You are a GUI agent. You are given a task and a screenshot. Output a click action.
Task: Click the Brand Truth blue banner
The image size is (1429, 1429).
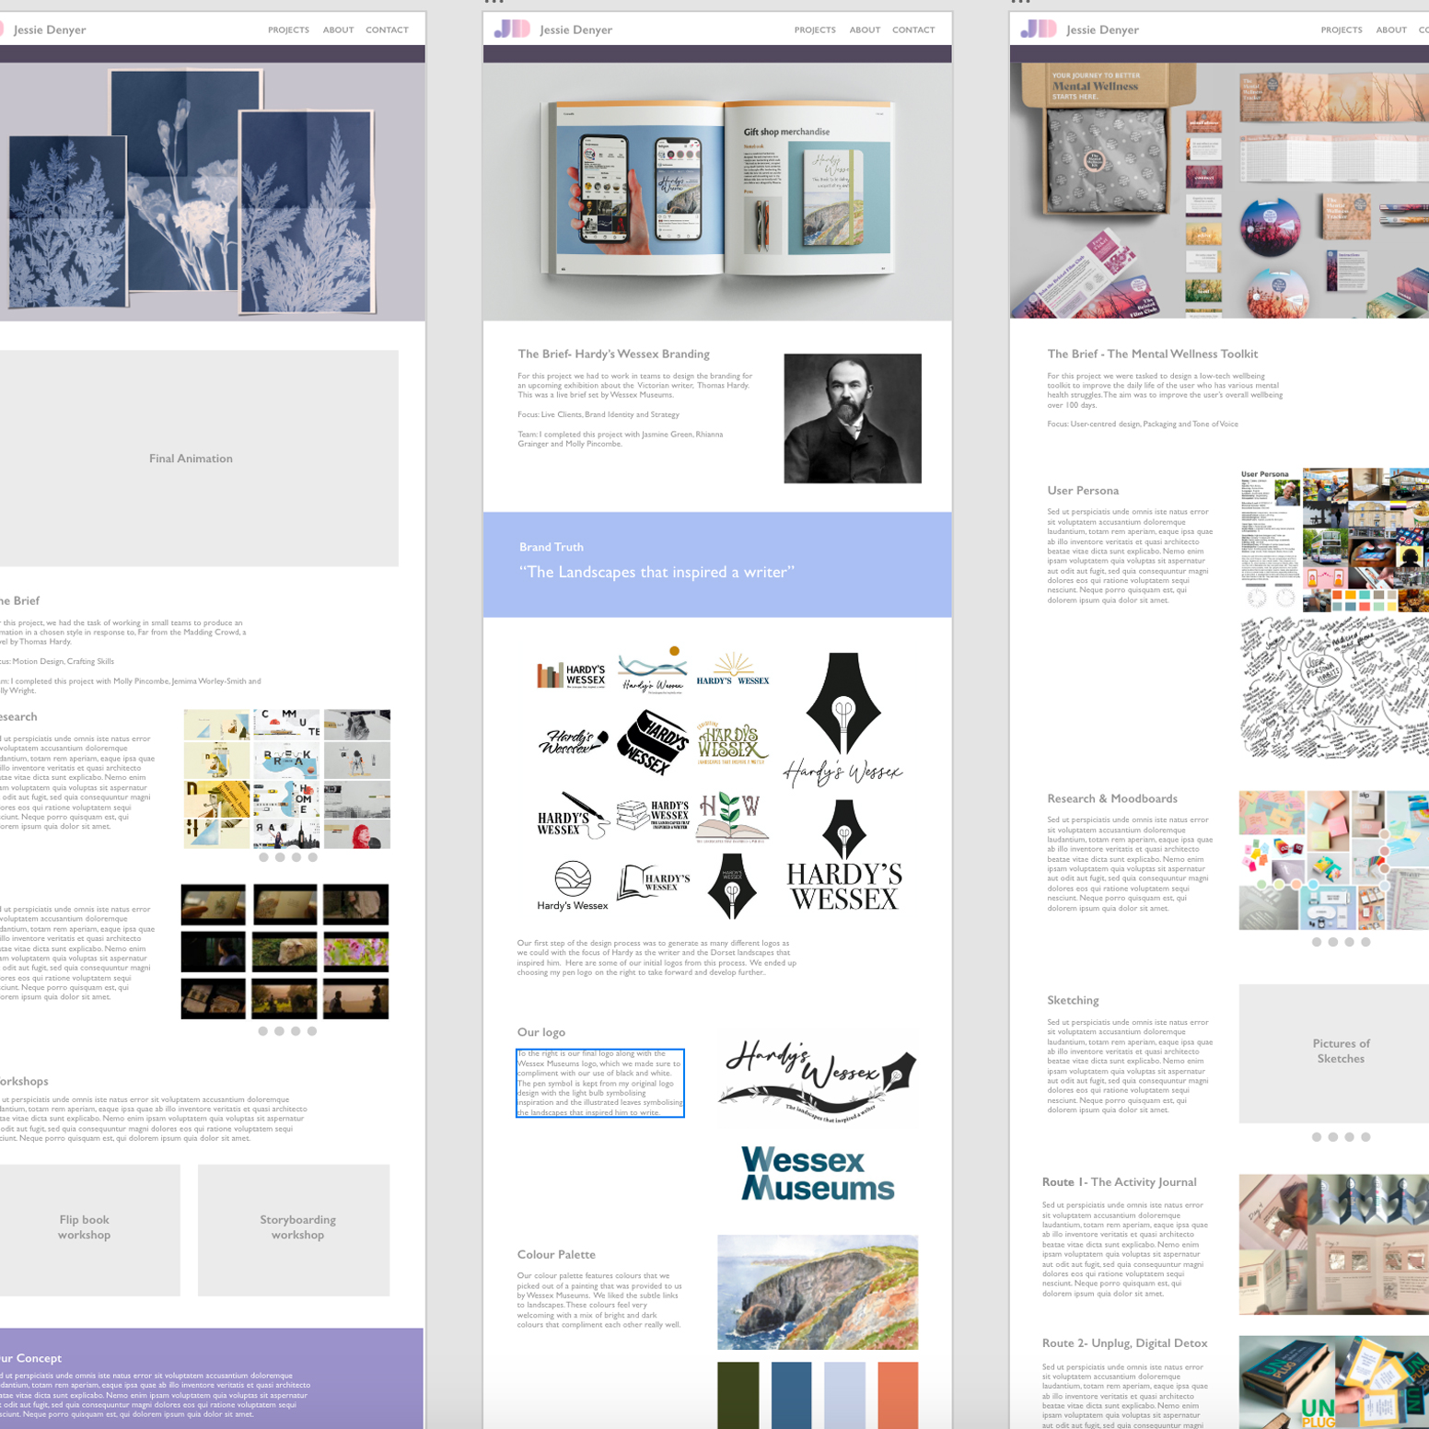click(x=717, y=564)
